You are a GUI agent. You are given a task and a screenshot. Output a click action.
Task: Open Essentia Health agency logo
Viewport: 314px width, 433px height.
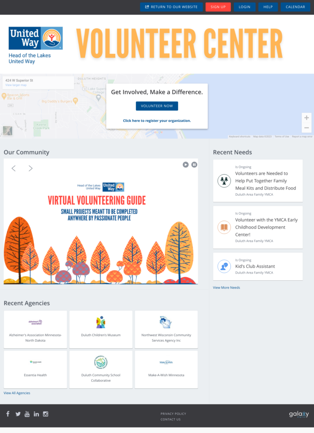pyautogui.click(x=35, y=362)
